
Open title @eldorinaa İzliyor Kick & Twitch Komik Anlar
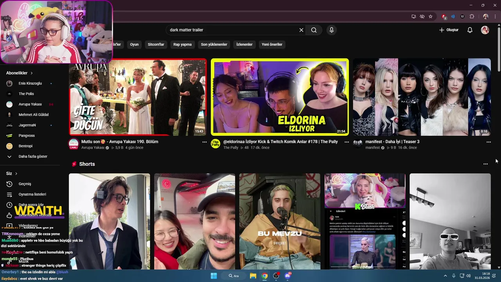coord(281,142)
